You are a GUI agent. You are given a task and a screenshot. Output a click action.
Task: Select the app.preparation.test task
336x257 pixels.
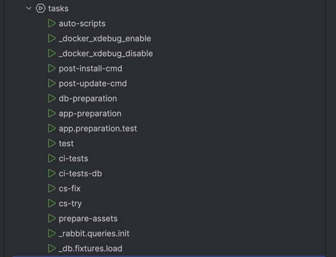pos(98,128)
